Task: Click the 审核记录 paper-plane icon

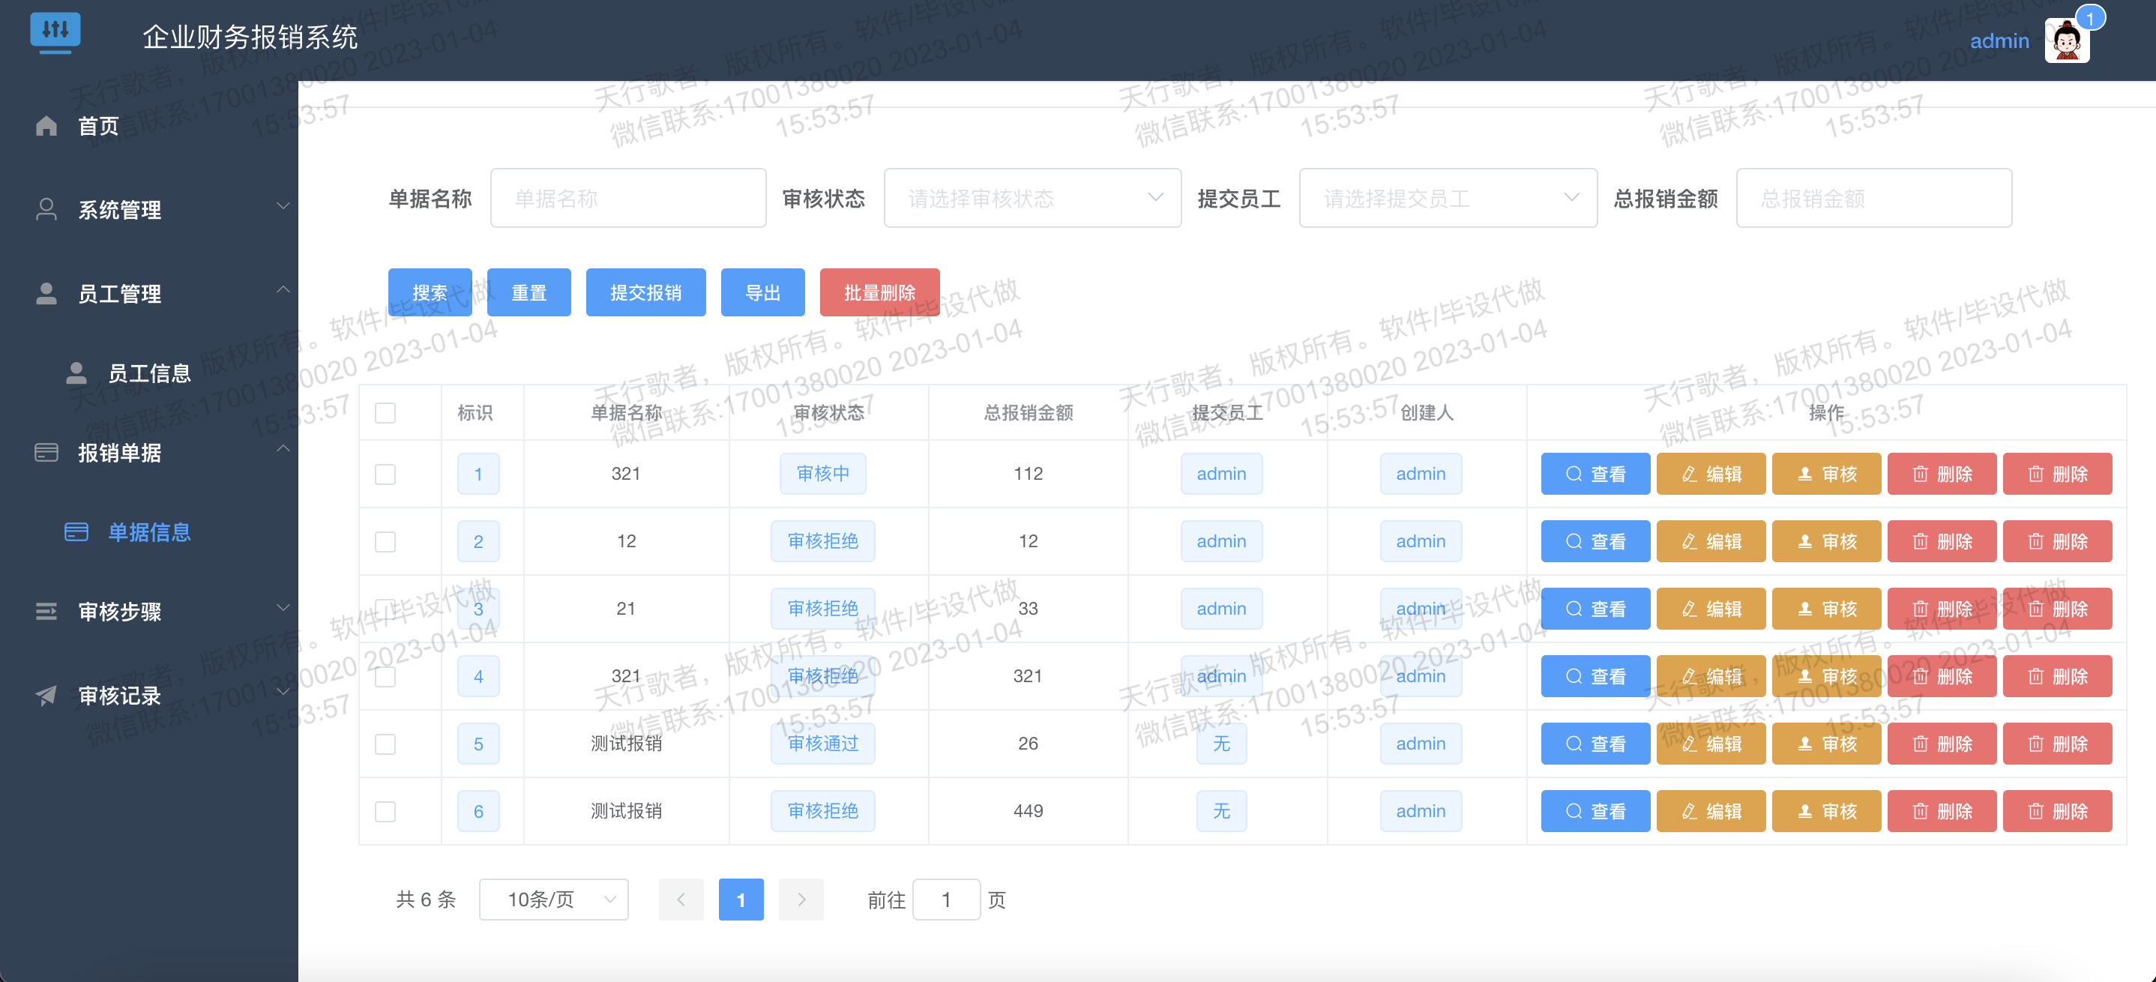Action: point(46,695)
